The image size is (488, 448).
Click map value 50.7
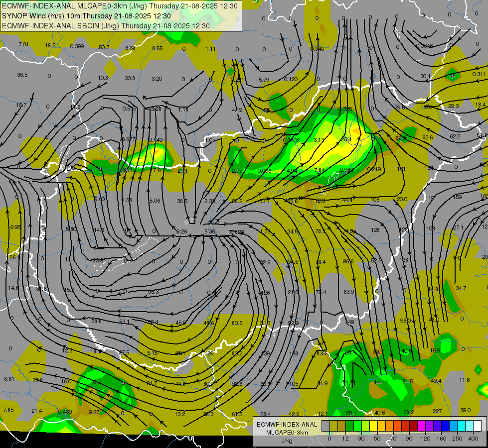104,47
